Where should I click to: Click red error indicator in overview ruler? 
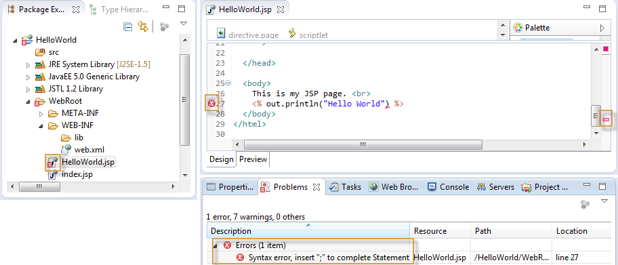pyautogui.click(x=606, y=119)
